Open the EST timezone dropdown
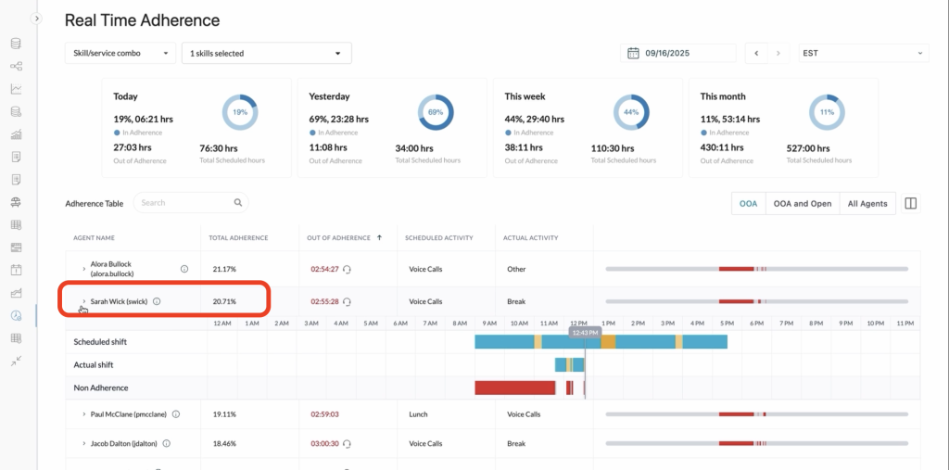Image resolution: width=949 pixels, height=470 pixels. point(864,53)
